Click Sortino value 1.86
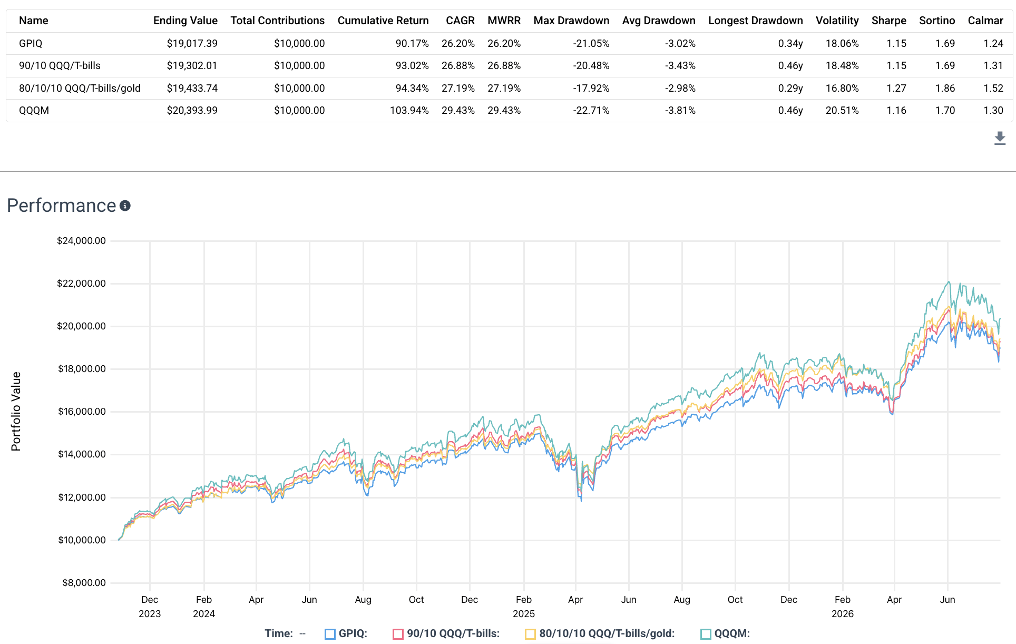This screenshot has width=1016, height=644. [x=945, y=88]
